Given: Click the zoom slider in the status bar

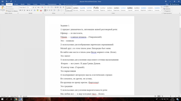Looking at the screenshot, I should 170,96.
